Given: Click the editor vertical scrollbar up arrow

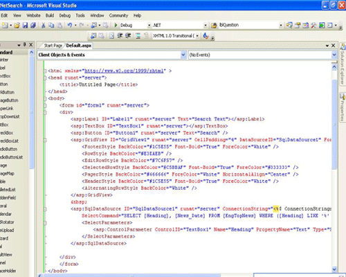Looking at the screenshot, I should click(334, 67).
